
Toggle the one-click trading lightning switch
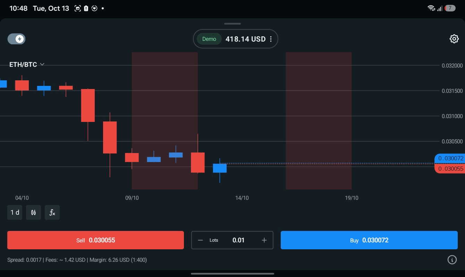(16, 39)
